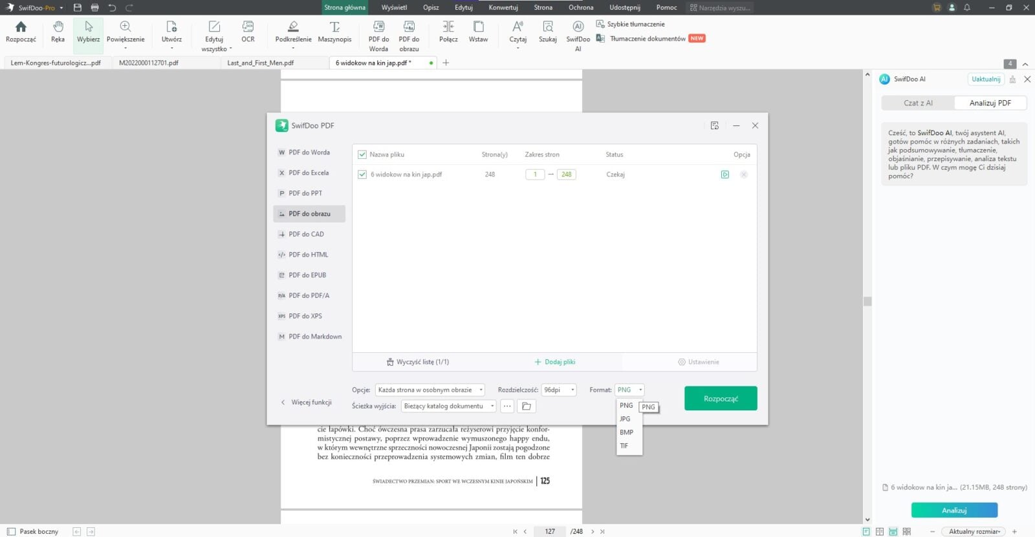Expand the Powiększenie dropdown arrow
The width and height of the screenshot is (1035, 537).
pos(125,48)
